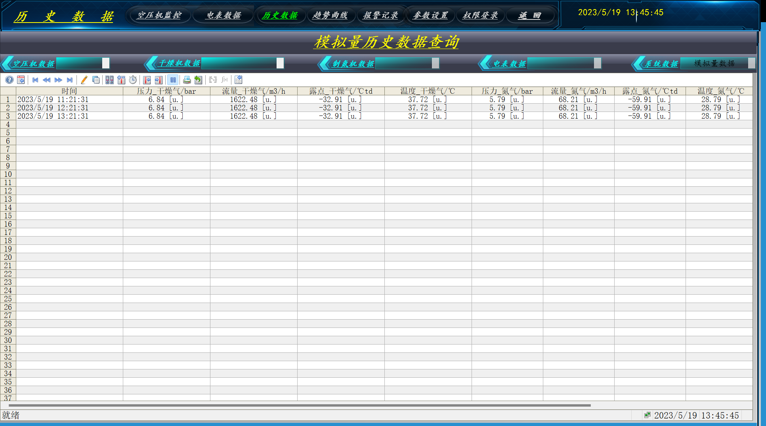Jump to last data record
This screenshot has width=766, height=426.
[x=70, y=80]
